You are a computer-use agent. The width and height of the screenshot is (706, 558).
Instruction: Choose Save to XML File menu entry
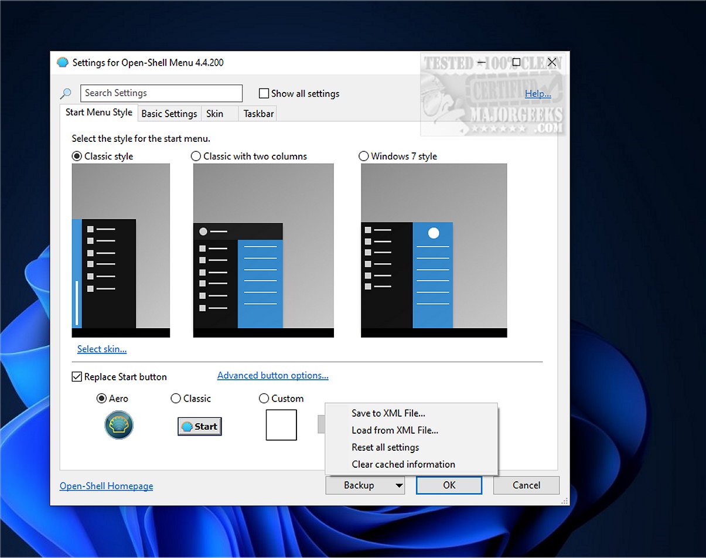[411, 413]
